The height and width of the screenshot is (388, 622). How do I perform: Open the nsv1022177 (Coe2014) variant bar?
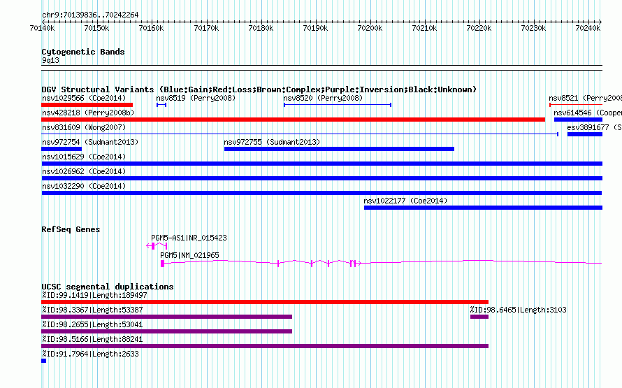click(x=483, y=208)
